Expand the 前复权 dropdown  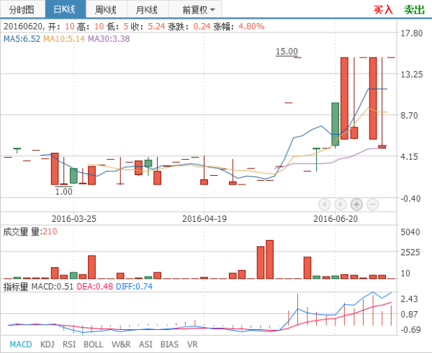(195, 9)
